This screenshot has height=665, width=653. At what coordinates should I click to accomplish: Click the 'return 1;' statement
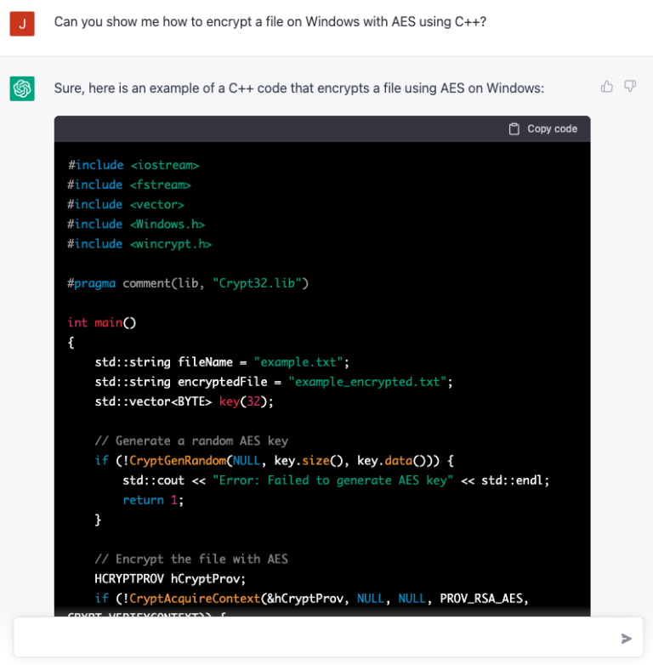pos(153,500)
